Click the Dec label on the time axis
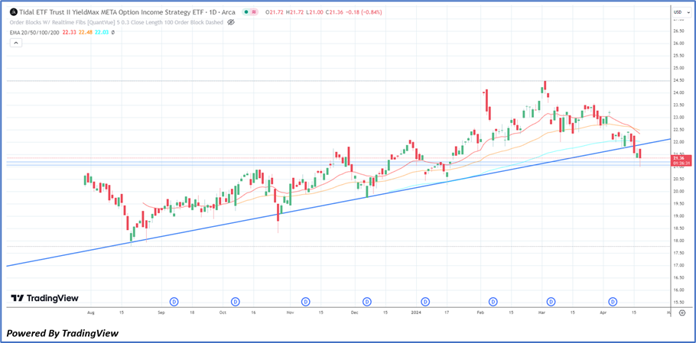Screen dimensions: 696x343 354,312
